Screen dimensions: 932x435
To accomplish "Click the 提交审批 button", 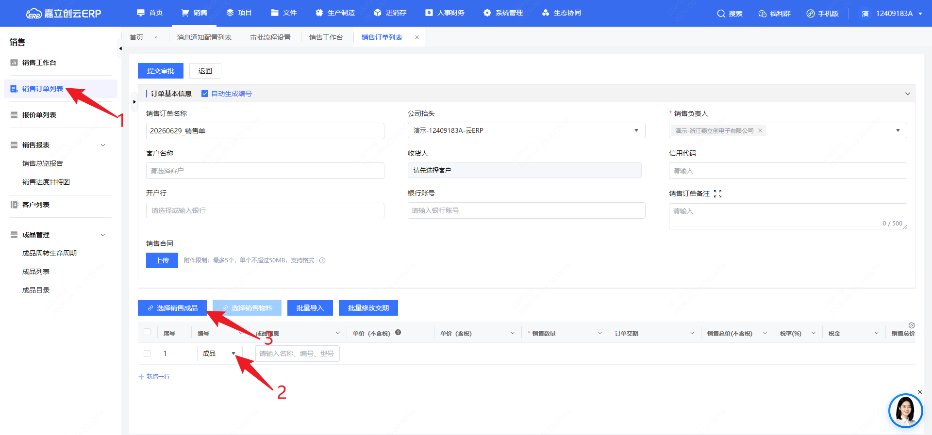I will (x=161, y=71).
